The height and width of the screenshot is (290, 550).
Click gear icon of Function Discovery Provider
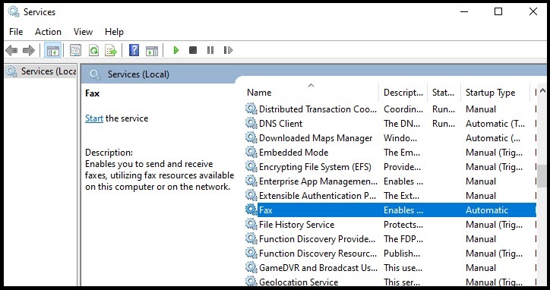click(x=251, y=238)
